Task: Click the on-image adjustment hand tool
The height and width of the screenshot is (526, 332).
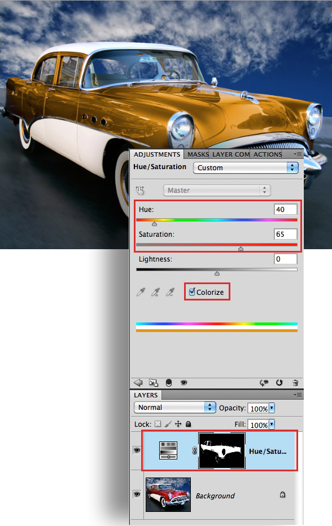Action: point(140,190)
